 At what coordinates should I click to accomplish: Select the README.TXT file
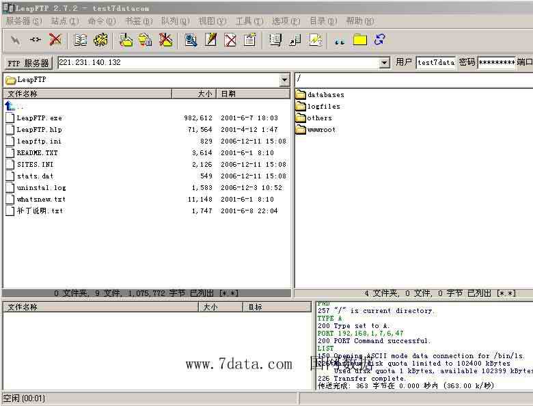click(x=37, y=152)
